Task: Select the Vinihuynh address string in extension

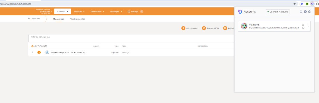Action: 274,28
